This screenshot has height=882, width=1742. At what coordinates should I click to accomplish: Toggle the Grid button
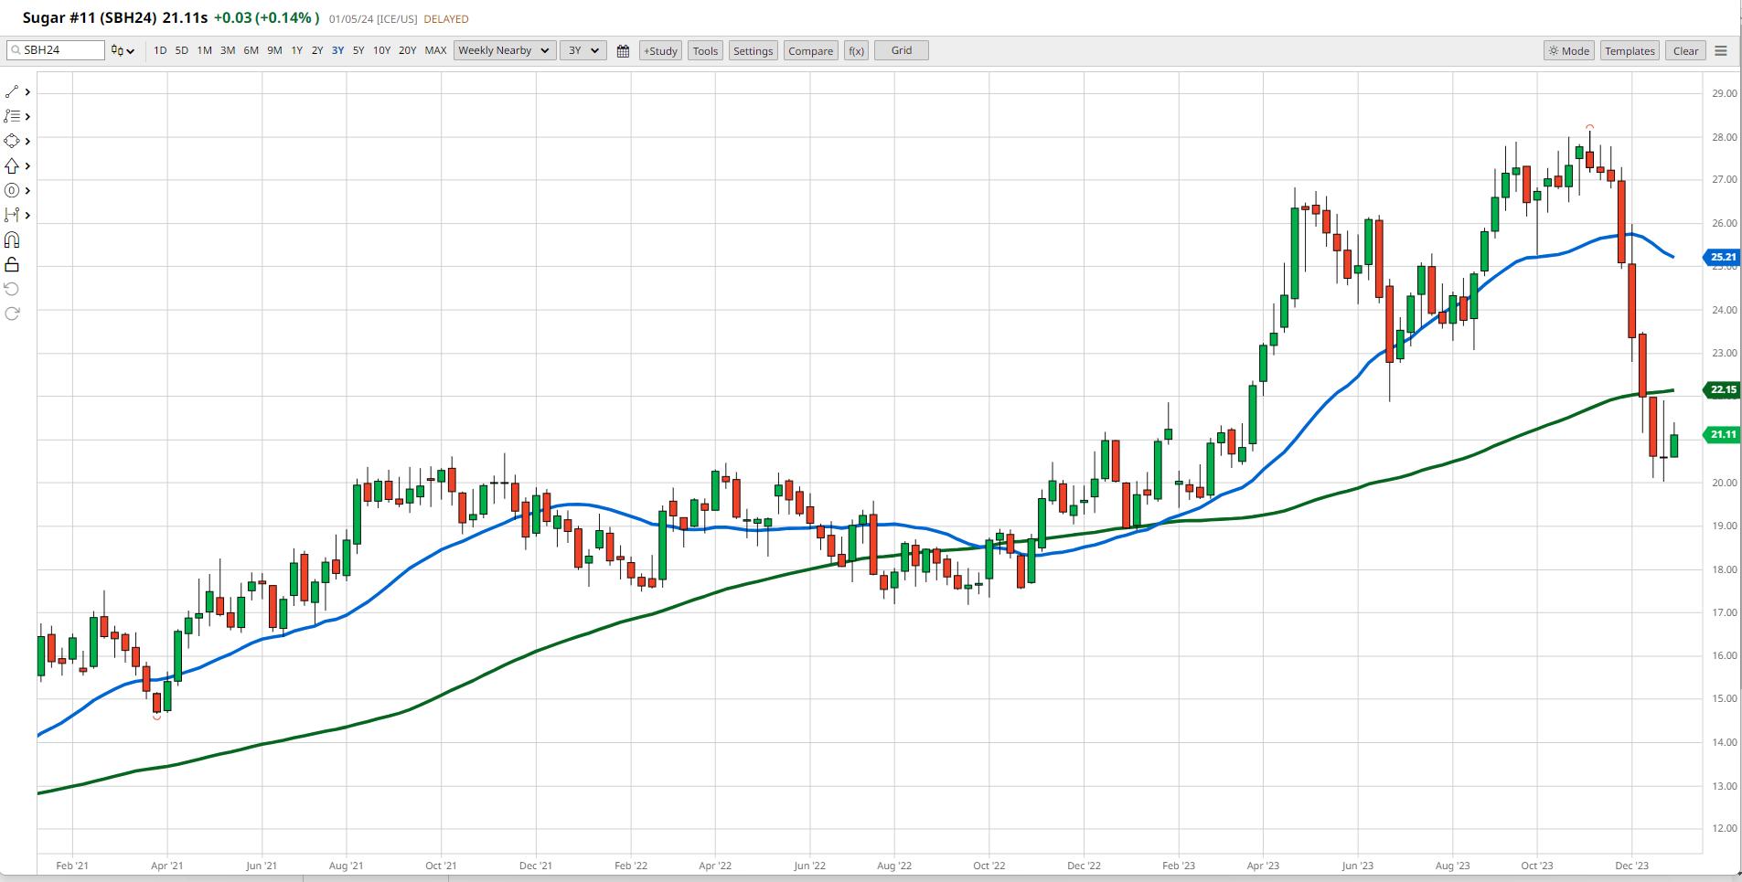[x=901, y=51]
